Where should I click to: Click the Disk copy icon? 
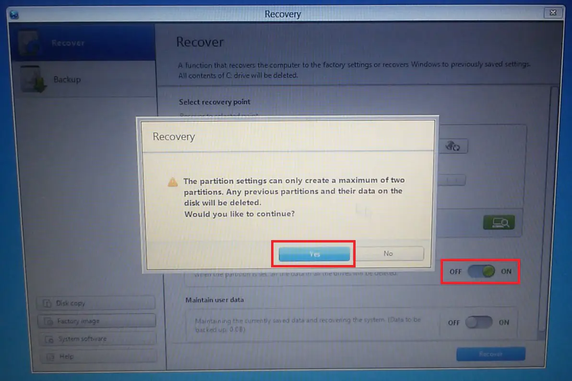point(47,303)
